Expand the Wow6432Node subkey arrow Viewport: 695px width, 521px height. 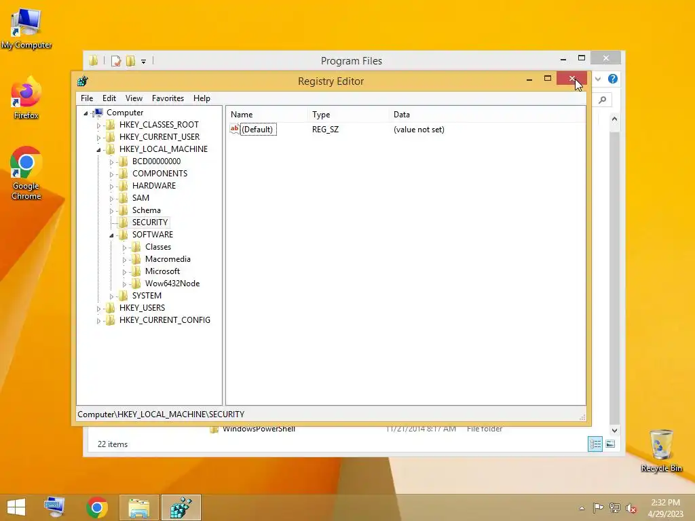pos(124,284)
